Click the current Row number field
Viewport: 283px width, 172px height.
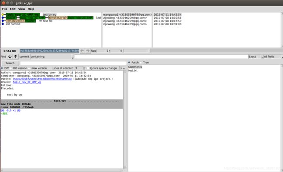tap(103, 51)
